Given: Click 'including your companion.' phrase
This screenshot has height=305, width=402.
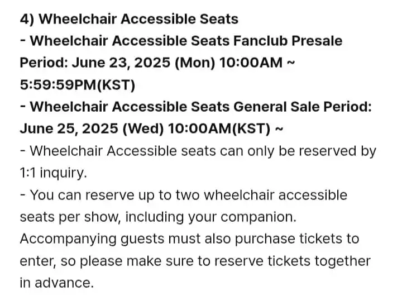Looking at the screenshot, I should (210, 217).
